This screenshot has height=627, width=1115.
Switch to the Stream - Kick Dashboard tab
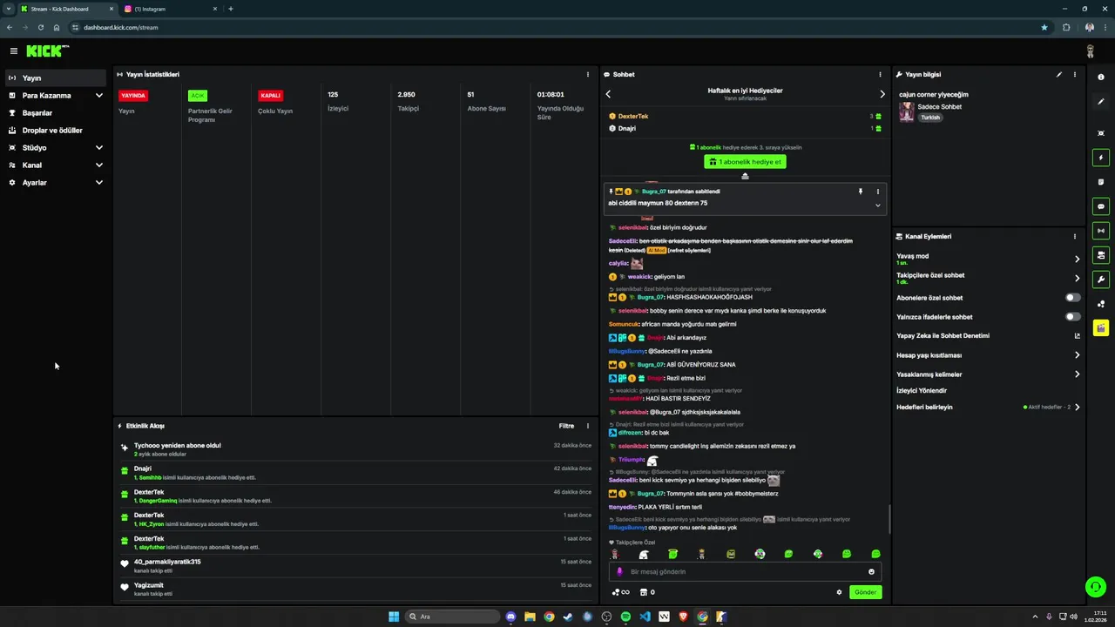[66, 9]
